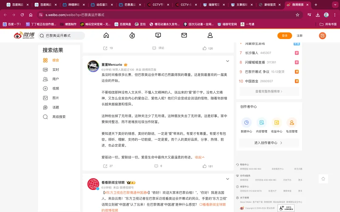Select the 综合 filter icon
This screenshot has width=340, height=212.
45,60
